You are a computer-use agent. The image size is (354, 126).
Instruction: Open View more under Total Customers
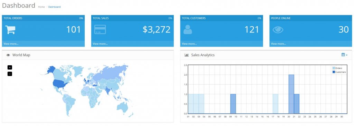click(x=189, y=44)
